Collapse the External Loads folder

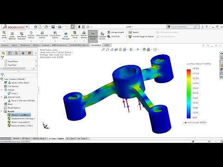(1, 97)
